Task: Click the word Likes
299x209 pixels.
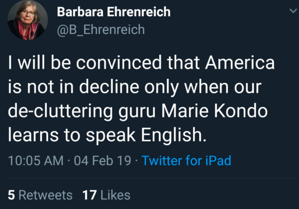Action: [x=114, y=195]
